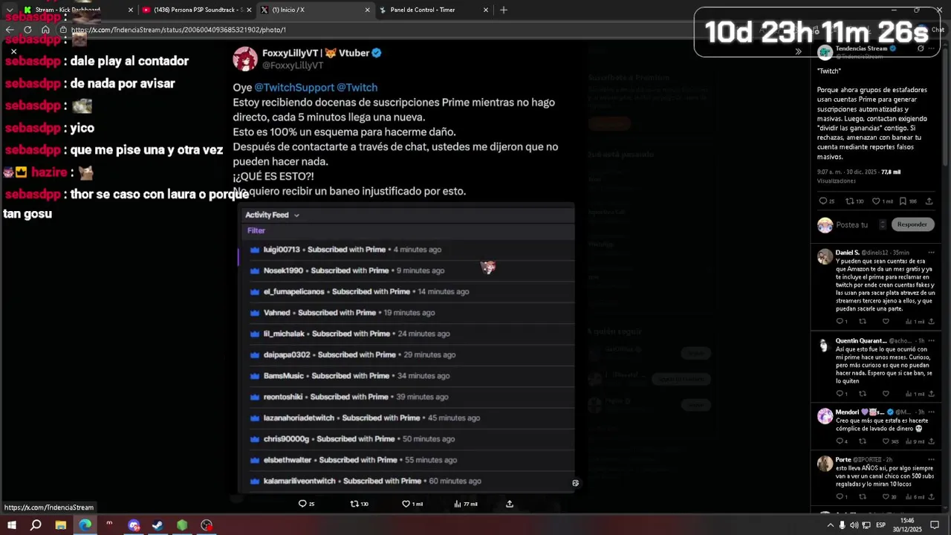Screen dimensions: 951x535
Task: Like Tendencias Stream main post
Action: (876, 201)
